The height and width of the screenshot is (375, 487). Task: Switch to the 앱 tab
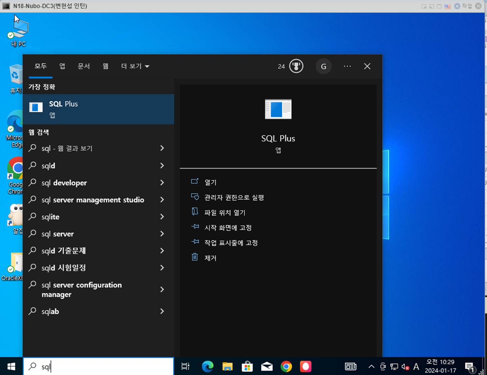62,66
